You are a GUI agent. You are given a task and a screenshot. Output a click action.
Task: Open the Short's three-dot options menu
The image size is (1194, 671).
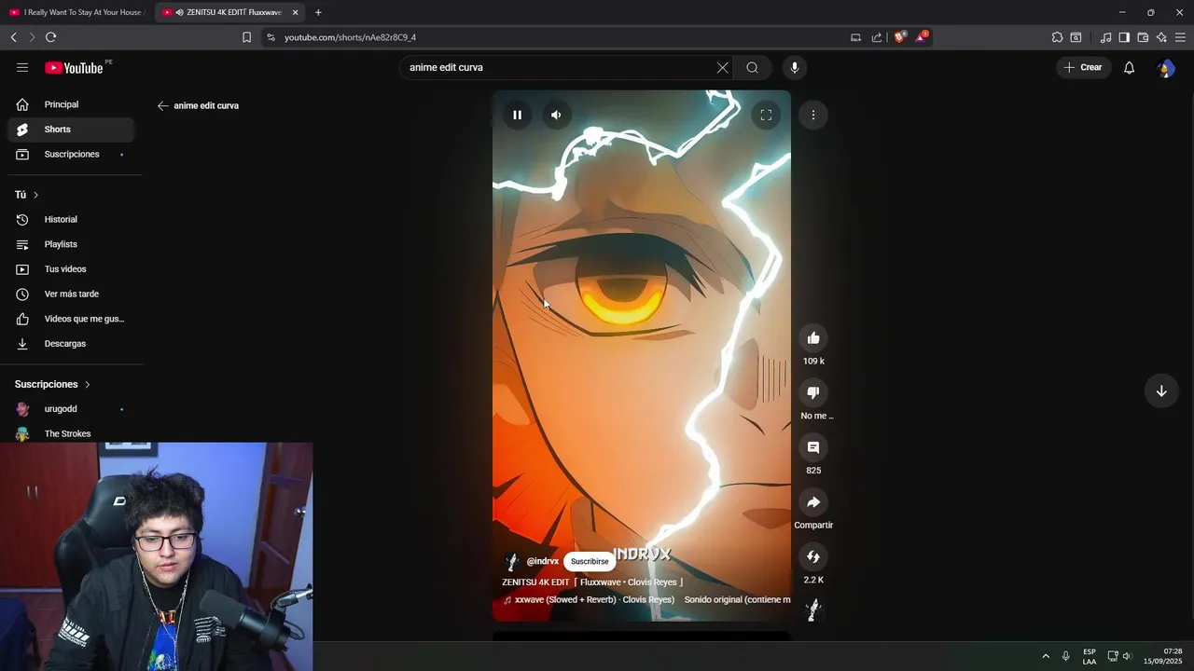pyautogui.click(x=813, y=115)
